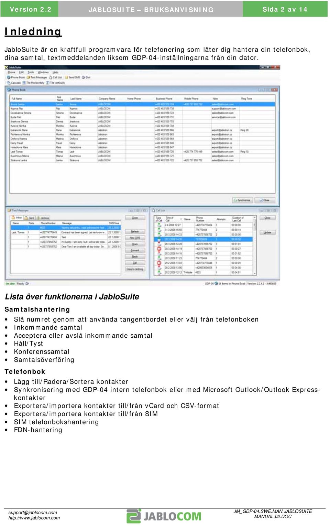Click the Close button in Call List

[267, 218]
